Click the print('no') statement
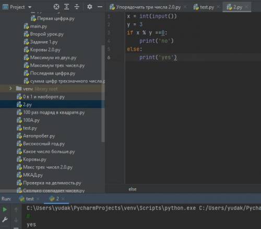Image resolution: width=261 pixels, height=229 pixels. pyautogui.click(x=157, y=41)
